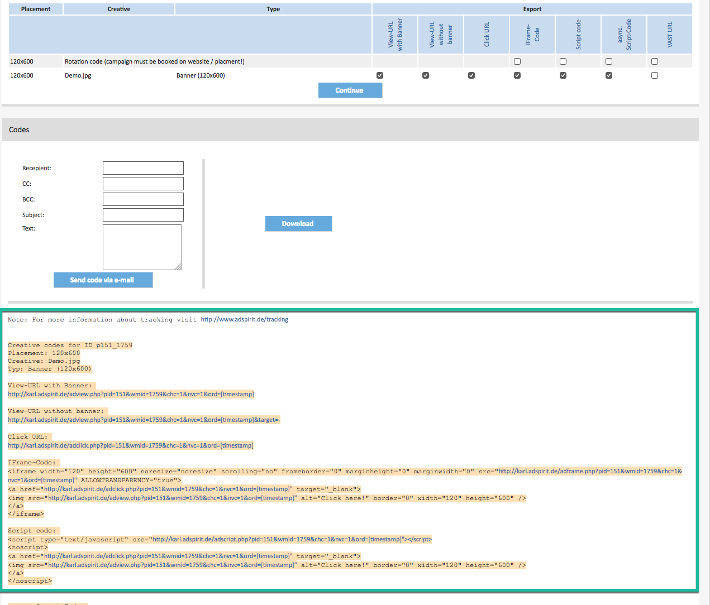Select the rotated IFrame-Code header
The width and height of the screenshot is (710, 605).
tap(532, 35)
